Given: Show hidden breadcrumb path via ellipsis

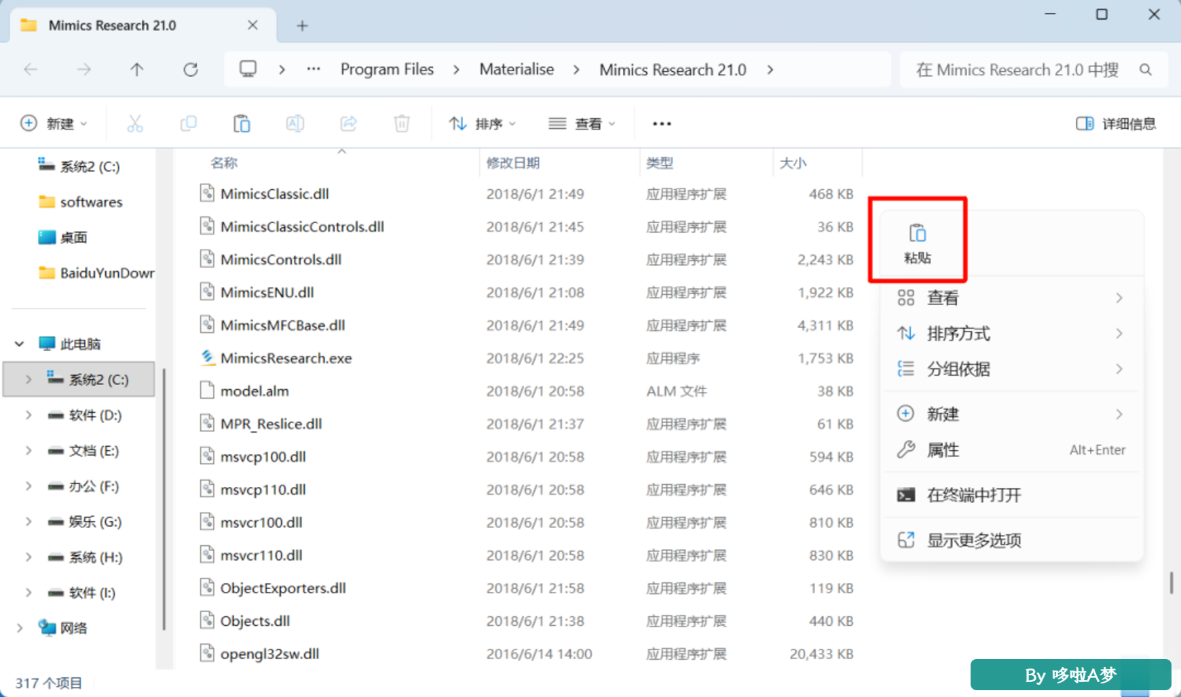Looking at the screenshot, I should (314, 69).
